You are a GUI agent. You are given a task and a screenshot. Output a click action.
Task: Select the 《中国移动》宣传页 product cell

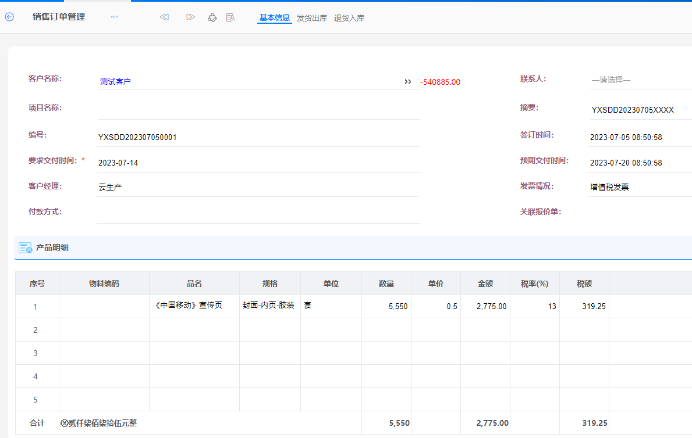tap(194, 306)
